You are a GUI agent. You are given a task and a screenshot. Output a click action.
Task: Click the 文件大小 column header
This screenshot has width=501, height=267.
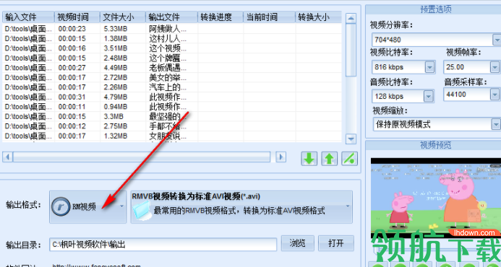[x=123, y=17]
